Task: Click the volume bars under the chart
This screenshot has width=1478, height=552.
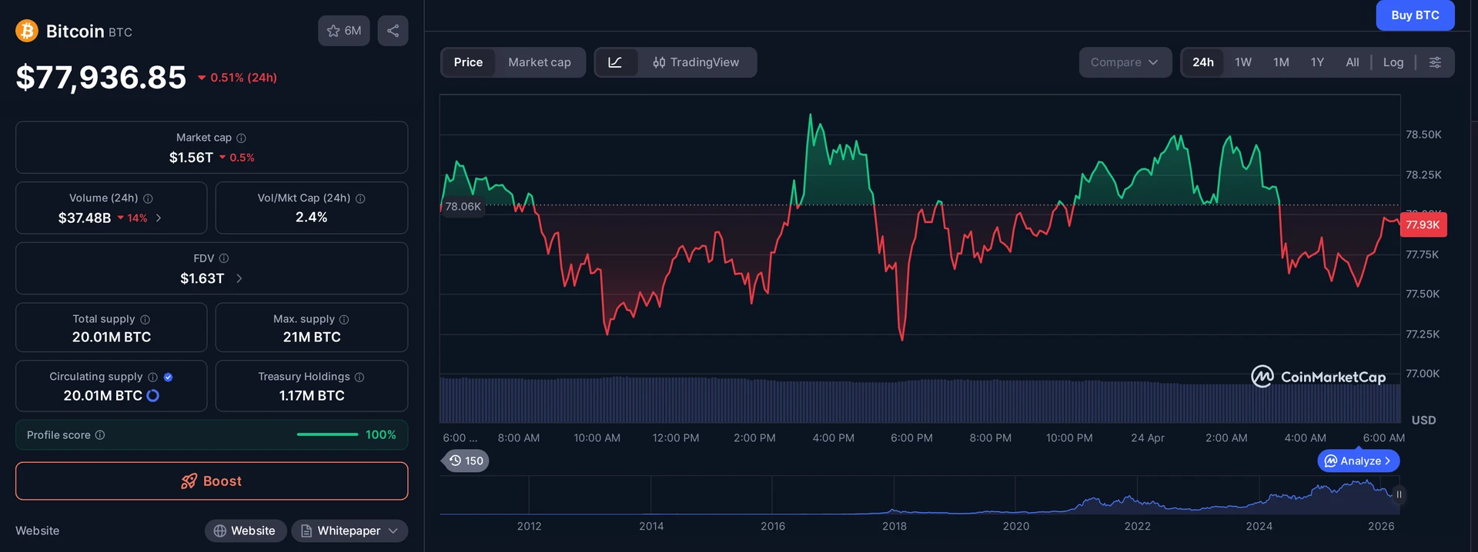Action: tap(919, 400)
